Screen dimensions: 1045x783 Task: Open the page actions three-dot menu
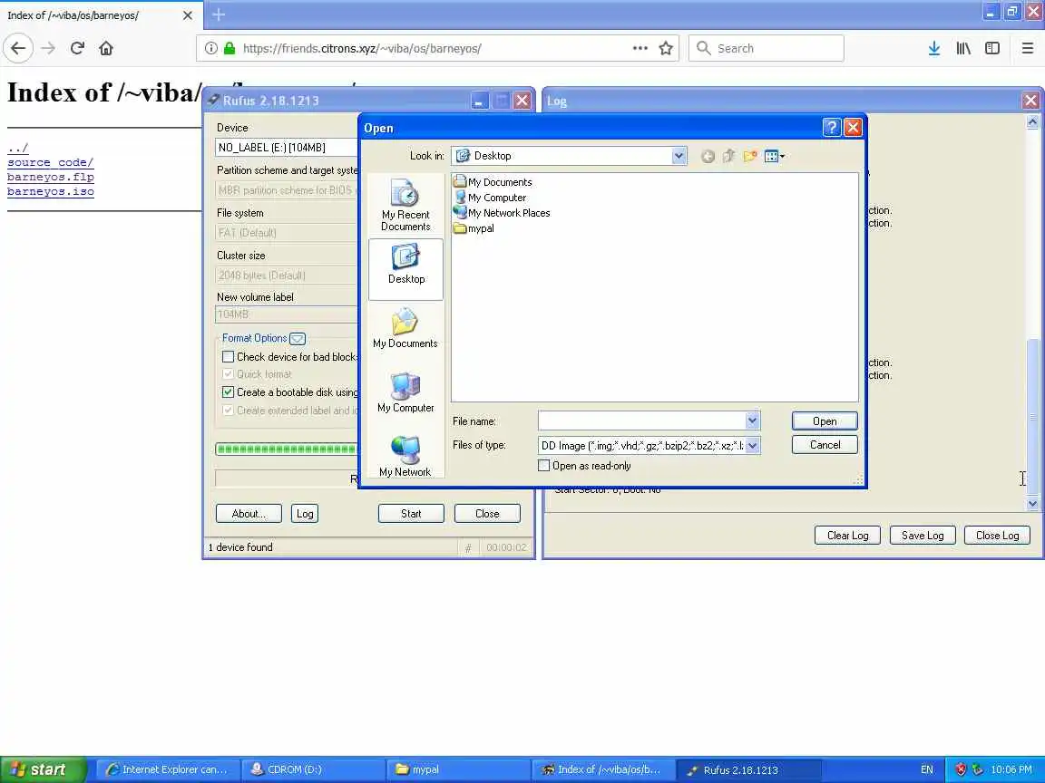(x=640, y=48)
